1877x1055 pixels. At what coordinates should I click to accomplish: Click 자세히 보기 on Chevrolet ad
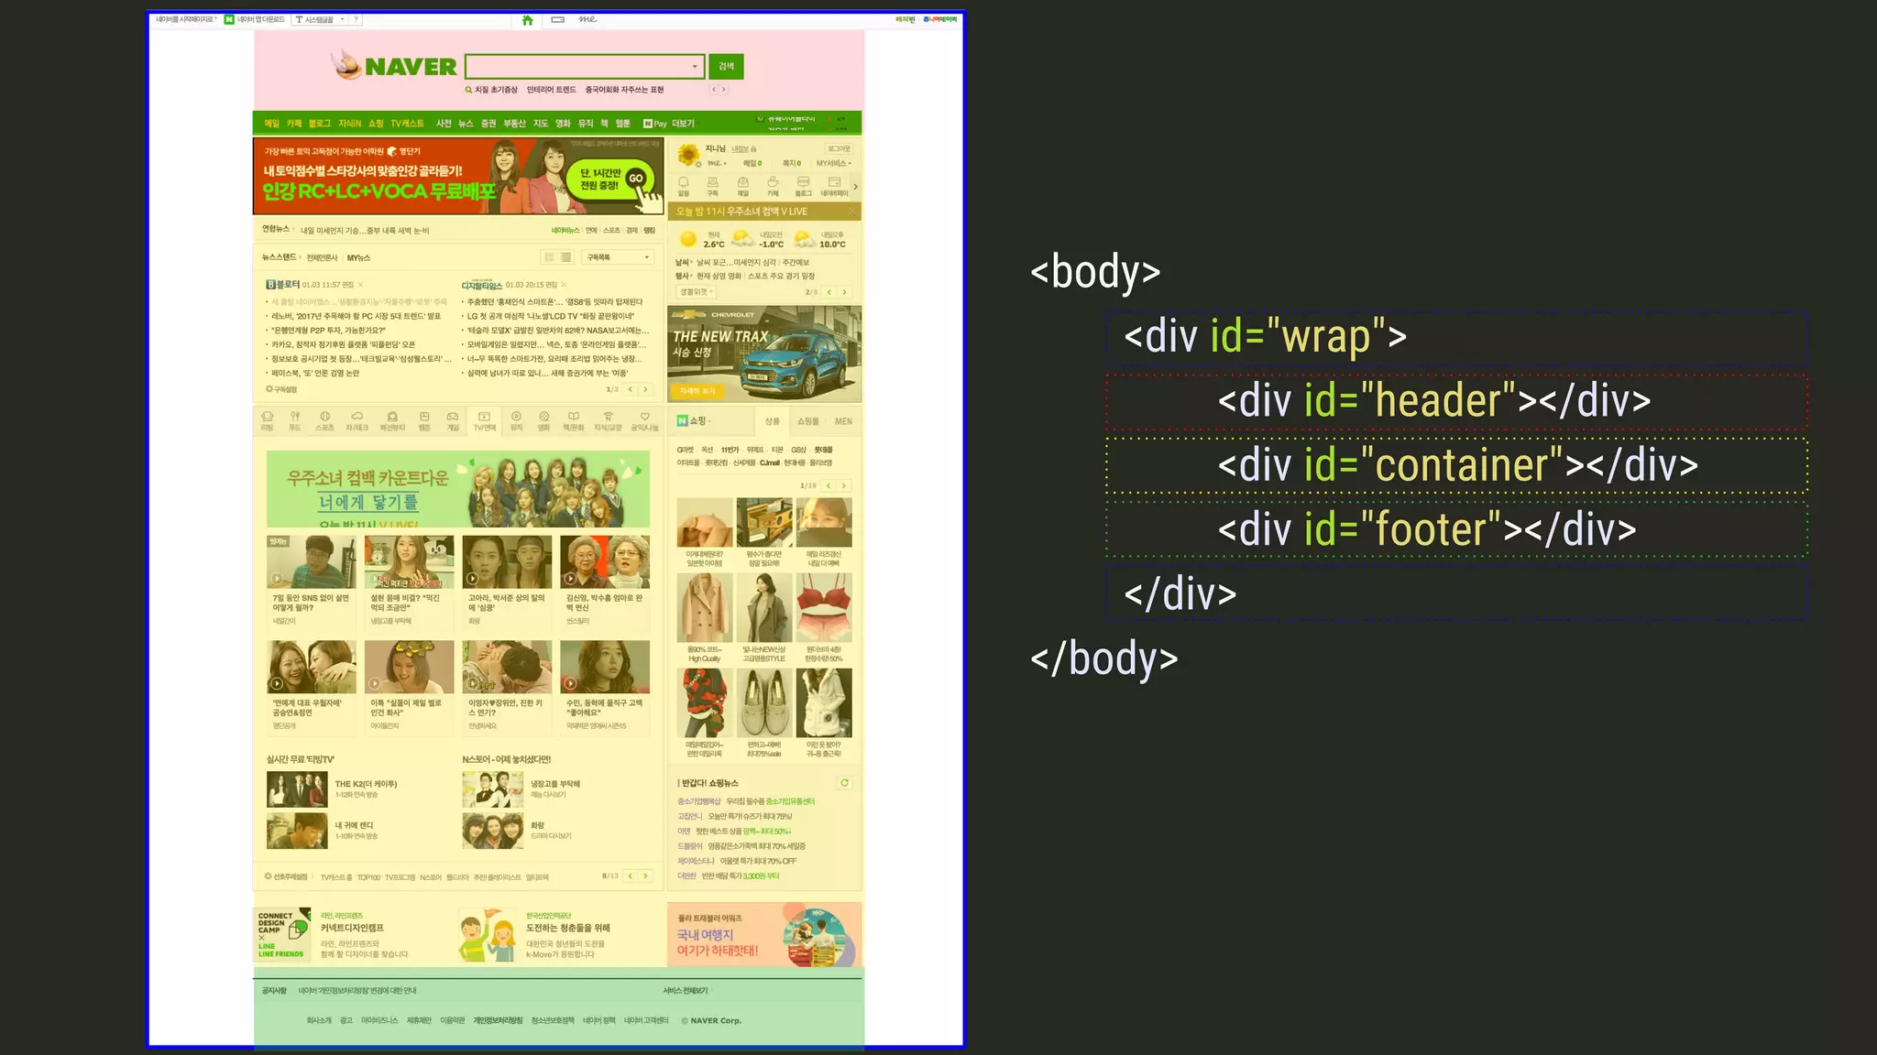(x=697, y=391)
